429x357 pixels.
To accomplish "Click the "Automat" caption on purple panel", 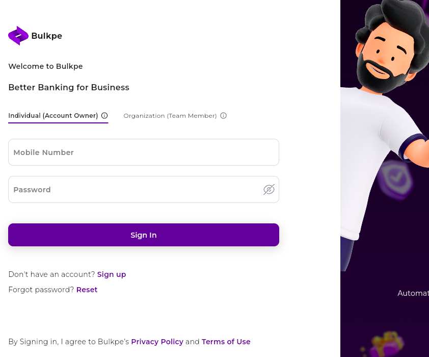I will pos(413,293).
